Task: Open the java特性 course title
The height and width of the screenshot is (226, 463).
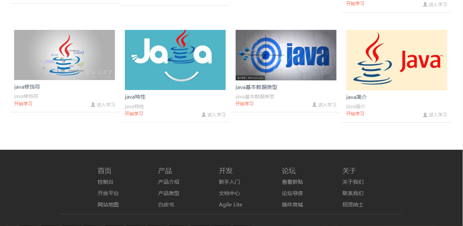Action: (x=135, y=97)
